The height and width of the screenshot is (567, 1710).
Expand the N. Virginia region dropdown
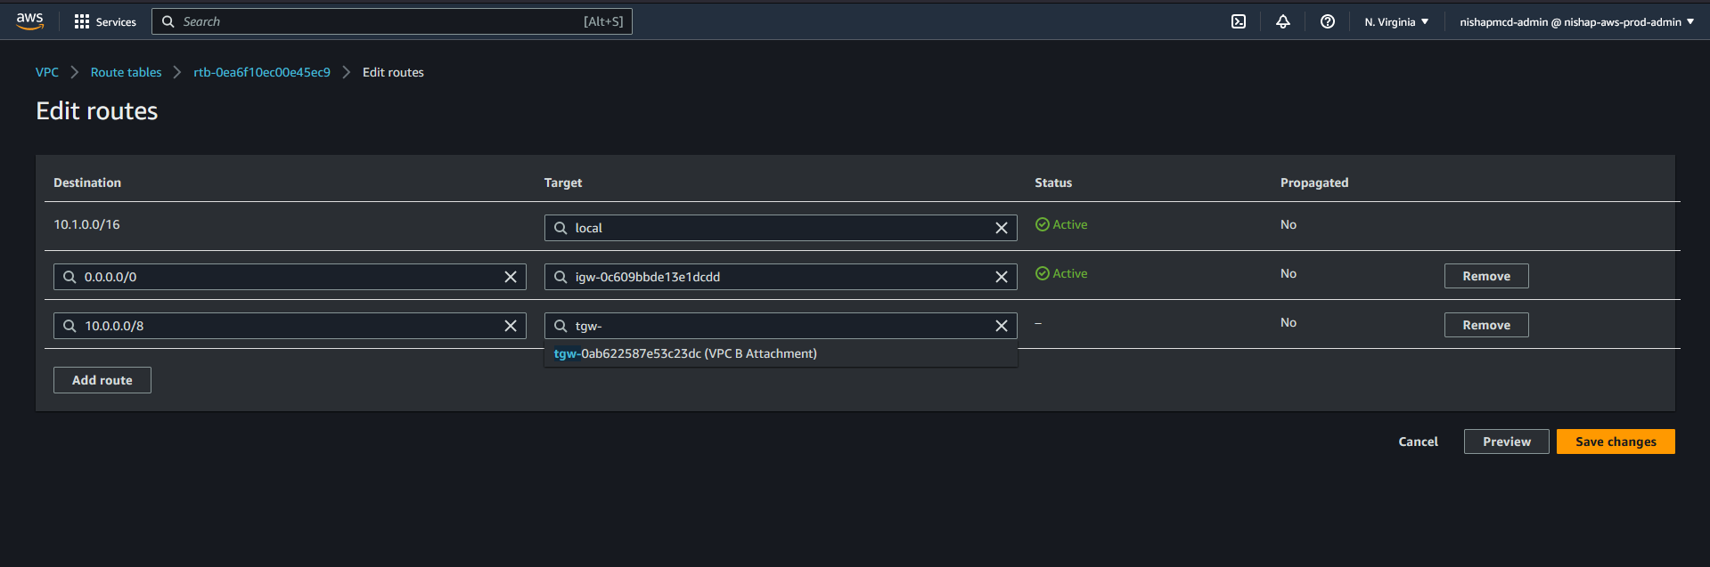pyautogui.click(x=1395, y=21)
